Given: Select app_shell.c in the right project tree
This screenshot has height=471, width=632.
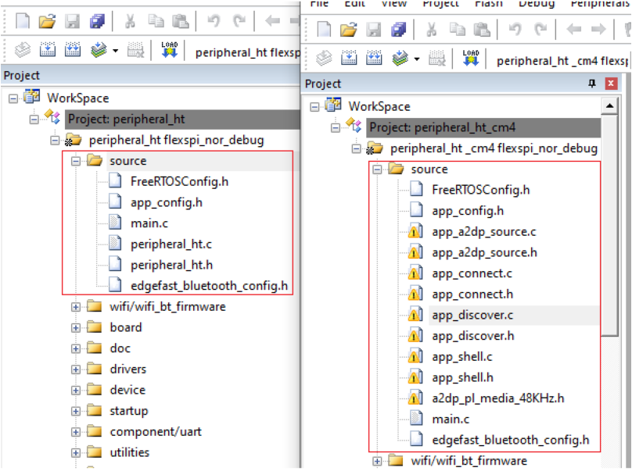Looking at the screenshot, I should 461,357.
